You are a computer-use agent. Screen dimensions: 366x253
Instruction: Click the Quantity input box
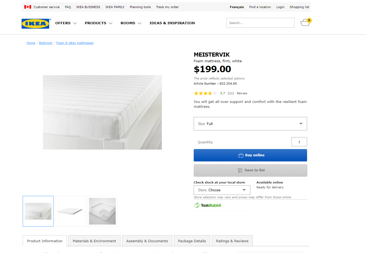coord(299,142)
